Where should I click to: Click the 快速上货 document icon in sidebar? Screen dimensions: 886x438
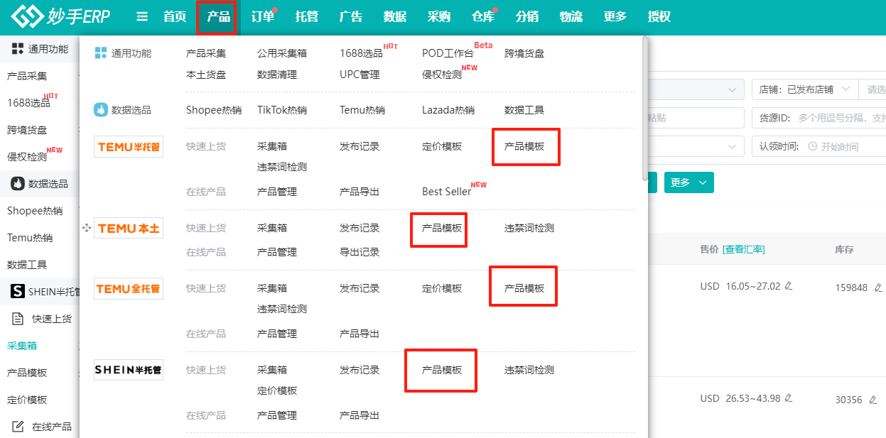coord(18,319)
